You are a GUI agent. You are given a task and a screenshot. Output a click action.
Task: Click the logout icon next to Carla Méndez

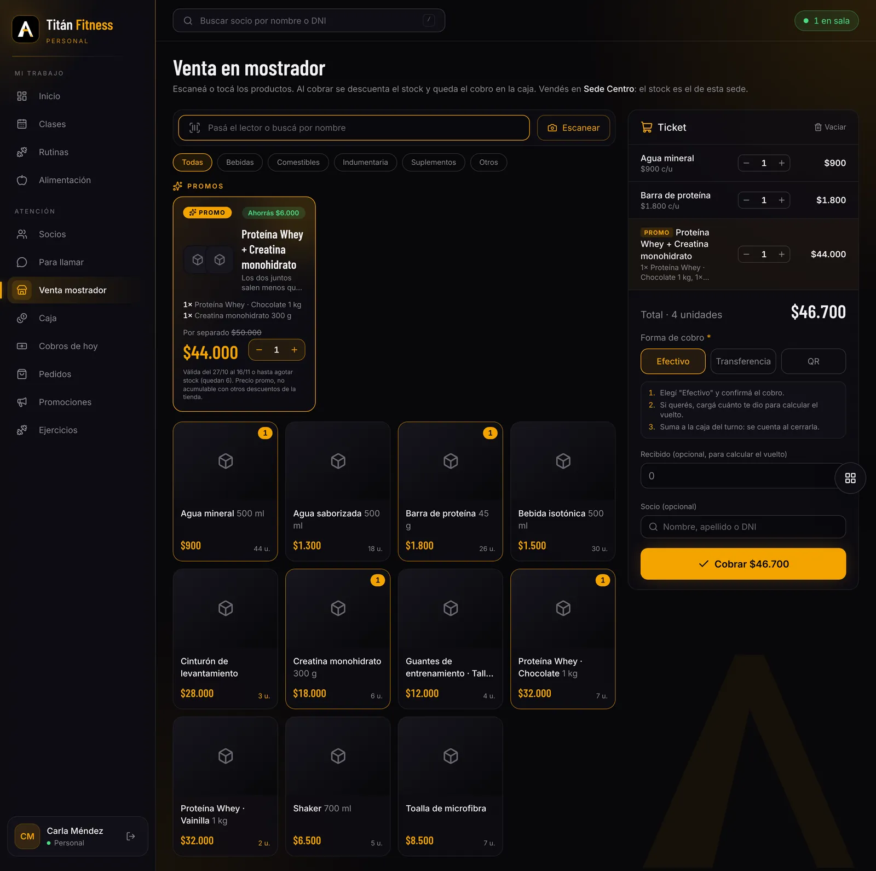click(x=131, y=836)
